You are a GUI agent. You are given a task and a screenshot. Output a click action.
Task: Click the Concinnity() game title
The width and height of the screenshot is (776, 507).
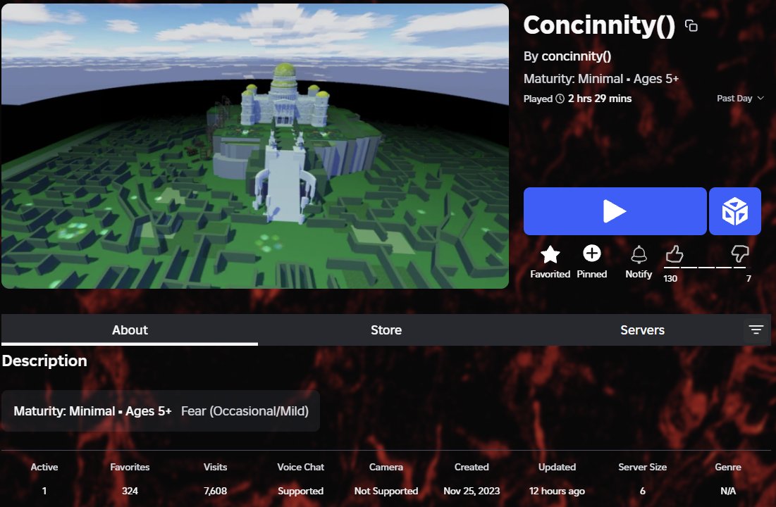pyautogui.click(x=599, y=25)
